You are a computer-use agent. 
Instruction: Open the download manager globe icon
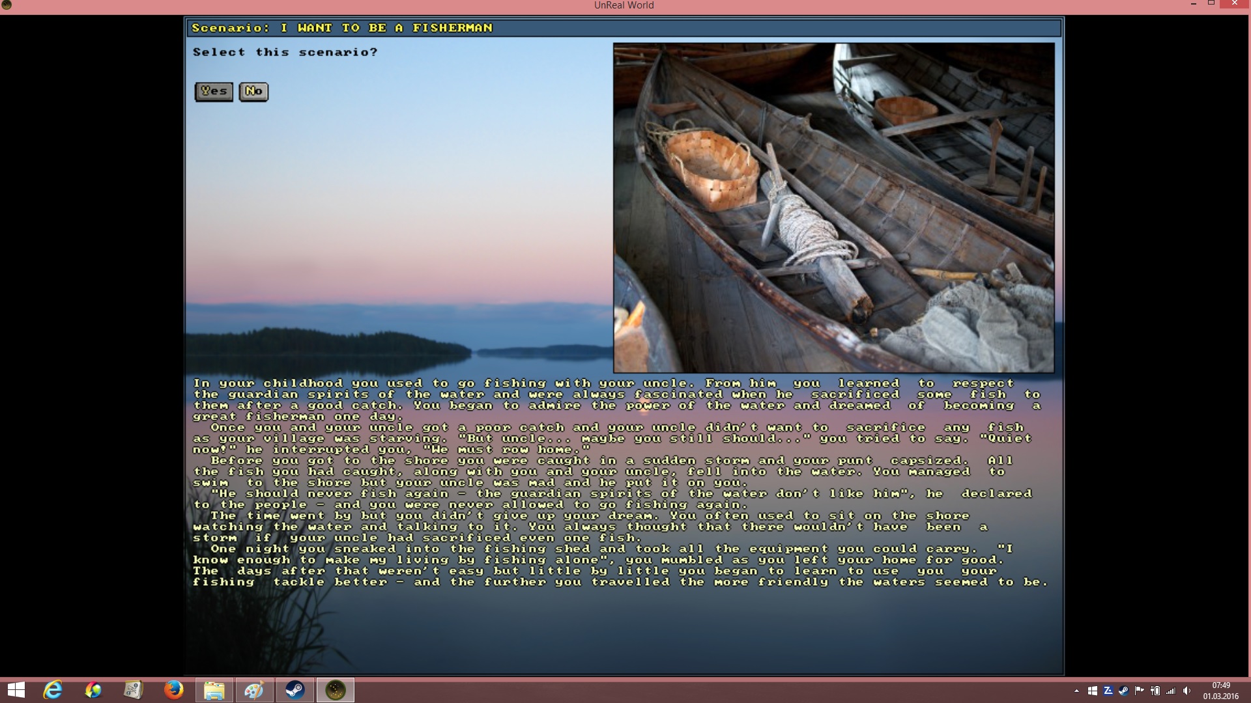tap(93, 690)
